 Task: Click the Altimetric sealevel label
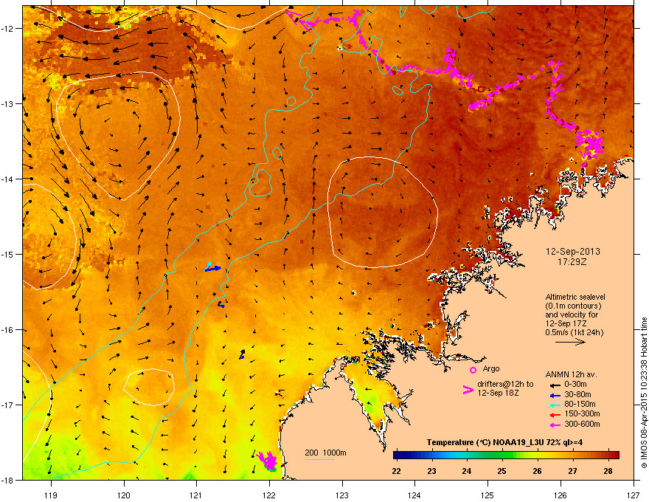pyautogui.click(x=575, y=297)
